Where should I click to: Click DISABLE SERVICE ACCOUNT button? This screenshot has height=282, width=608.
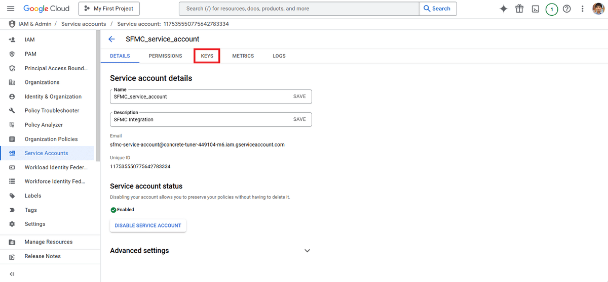click(x=148, y=225)
